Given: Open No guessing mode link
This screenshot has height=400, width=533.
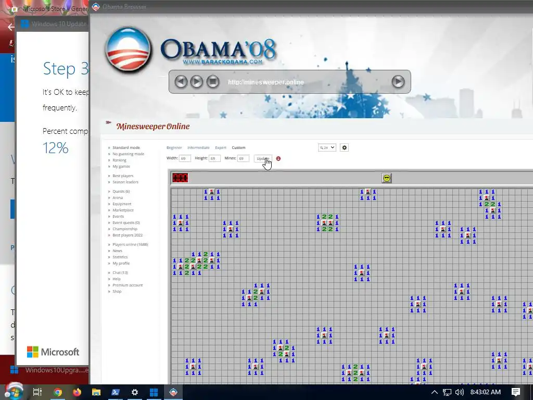Looking at the screenshot, I should (128, 154).
